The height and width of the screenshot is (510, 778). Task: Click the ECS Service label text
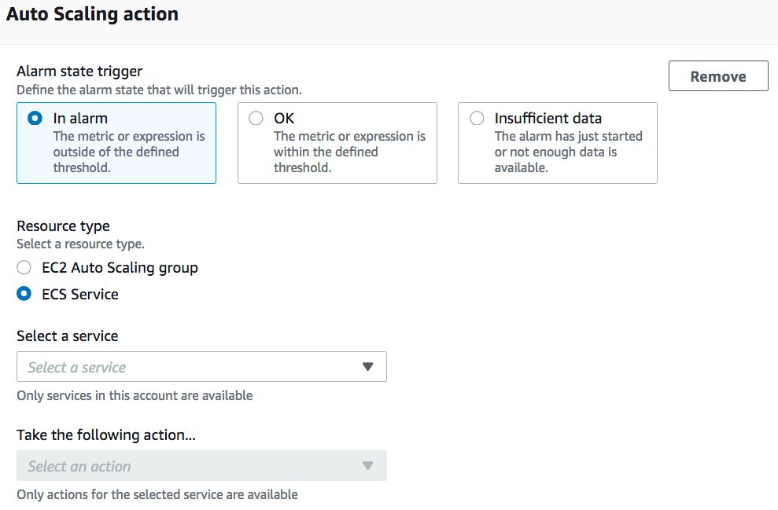80,295
